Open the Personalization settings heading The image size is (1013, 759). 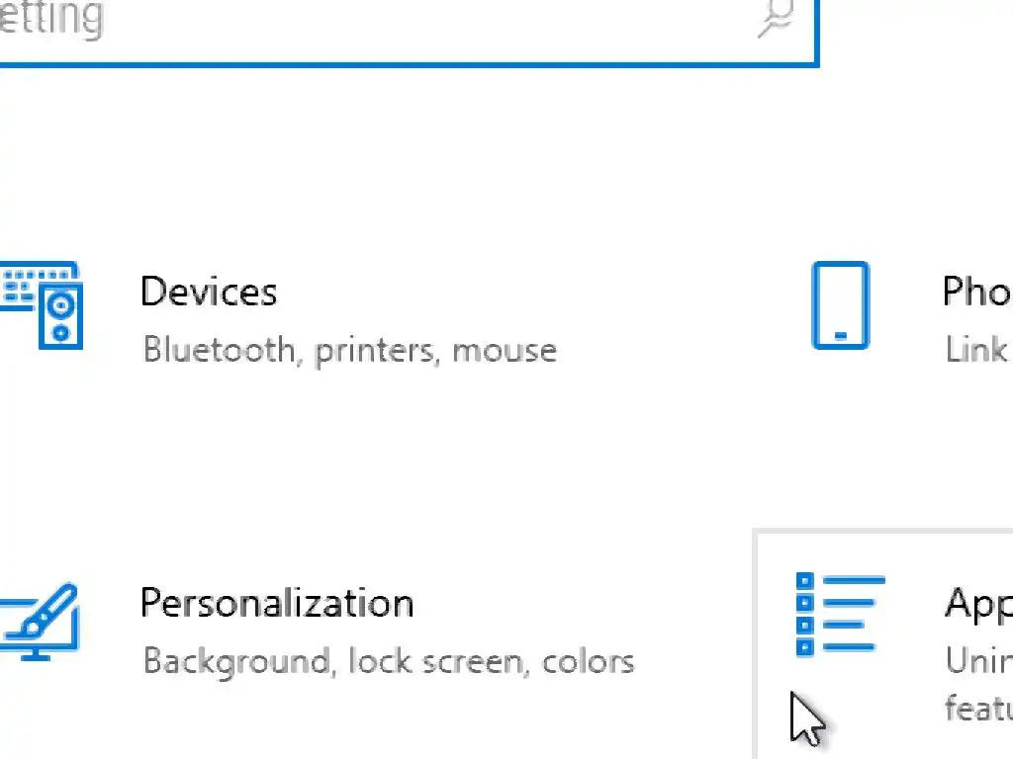[x=277, y=603]
